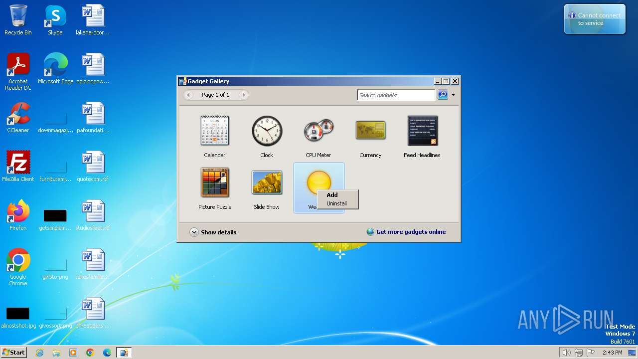This screenshot has height=359, width=638.
Task: Click the search magnifier button
Action: (x=443, y=95)
